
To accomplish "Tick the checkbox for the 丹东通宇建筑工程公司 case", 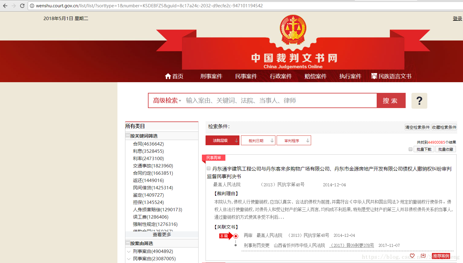I will point(209,168).
